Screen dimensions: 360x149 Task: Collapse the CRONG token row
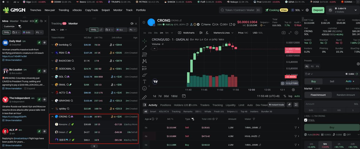pos(52,116)
